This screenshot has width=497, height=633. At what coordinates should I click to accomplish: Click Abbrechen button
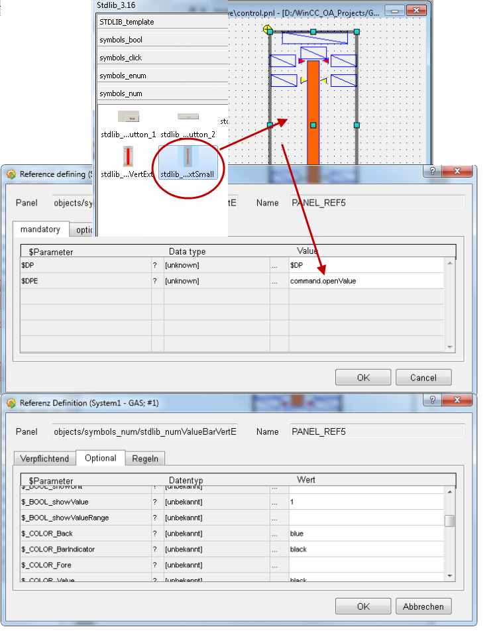pos(423,606)
